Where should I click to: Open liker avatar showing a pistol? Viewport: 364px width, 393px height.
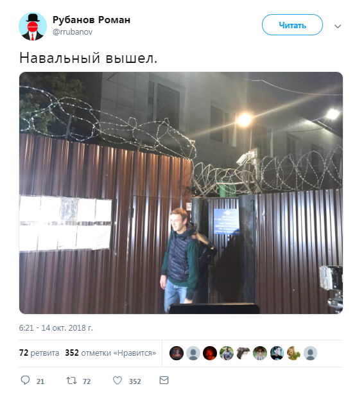(x=243, y=353)
